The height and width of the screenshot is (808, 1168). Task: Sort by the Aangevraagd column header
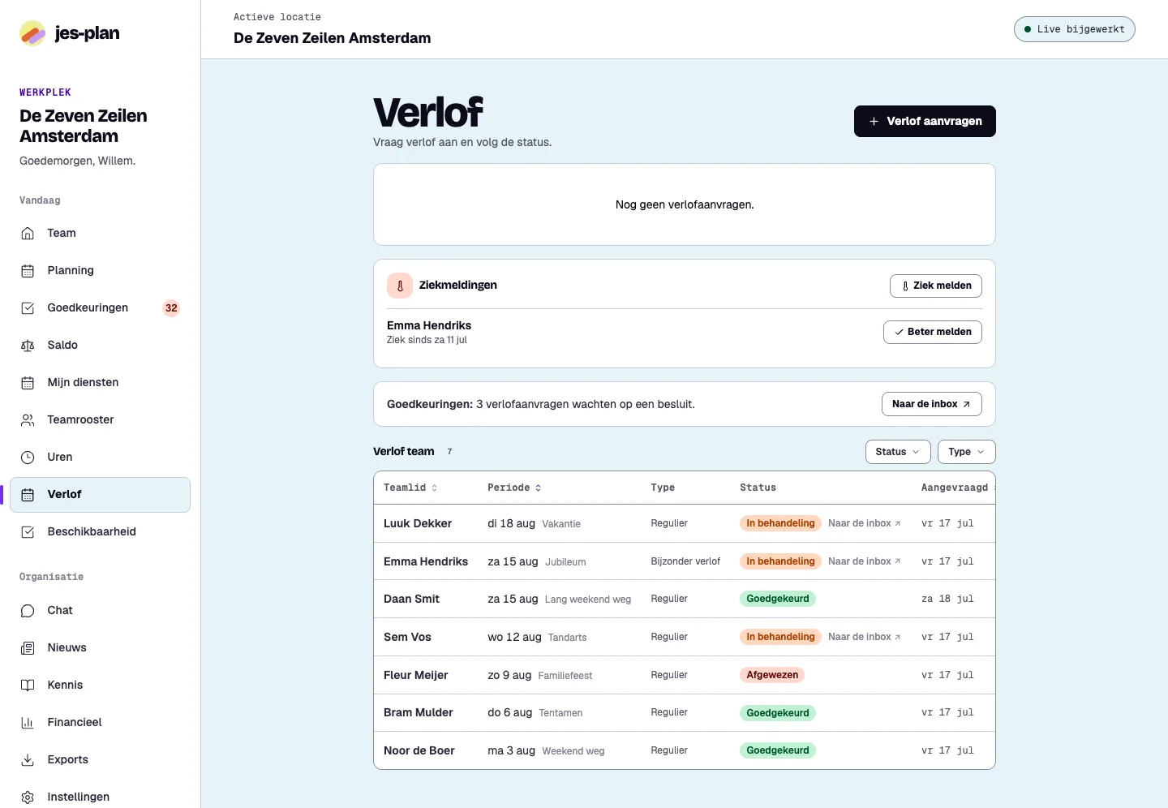coord(955,488)
